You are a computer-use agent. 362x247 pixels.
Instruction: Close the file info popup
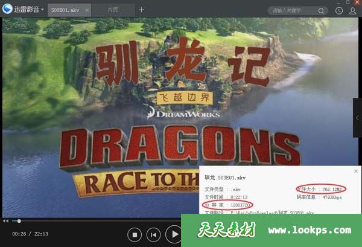point(356,171)
